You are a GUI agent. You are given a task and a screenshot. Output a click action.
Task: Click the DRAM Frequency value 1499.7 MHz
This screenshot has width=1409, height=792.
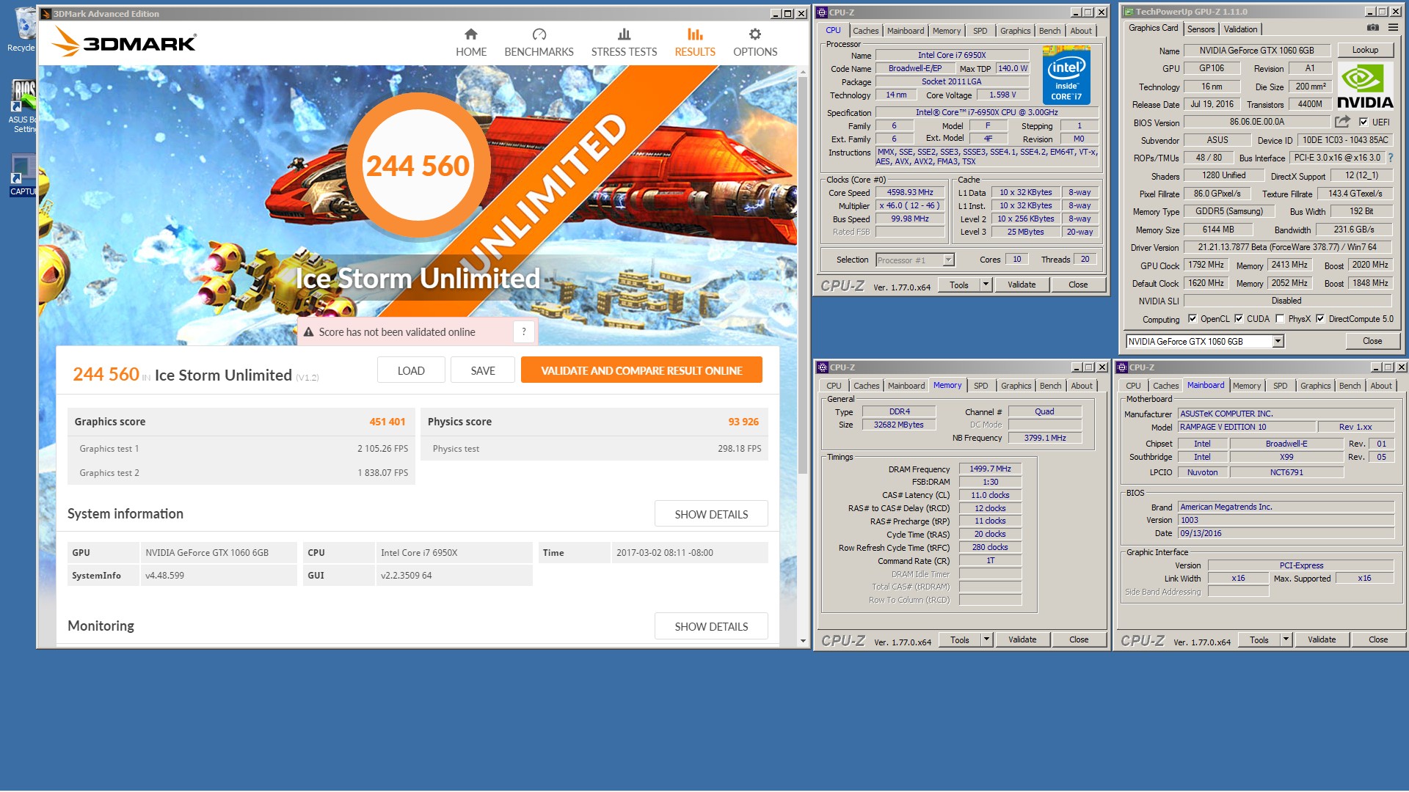click(990, 469)
